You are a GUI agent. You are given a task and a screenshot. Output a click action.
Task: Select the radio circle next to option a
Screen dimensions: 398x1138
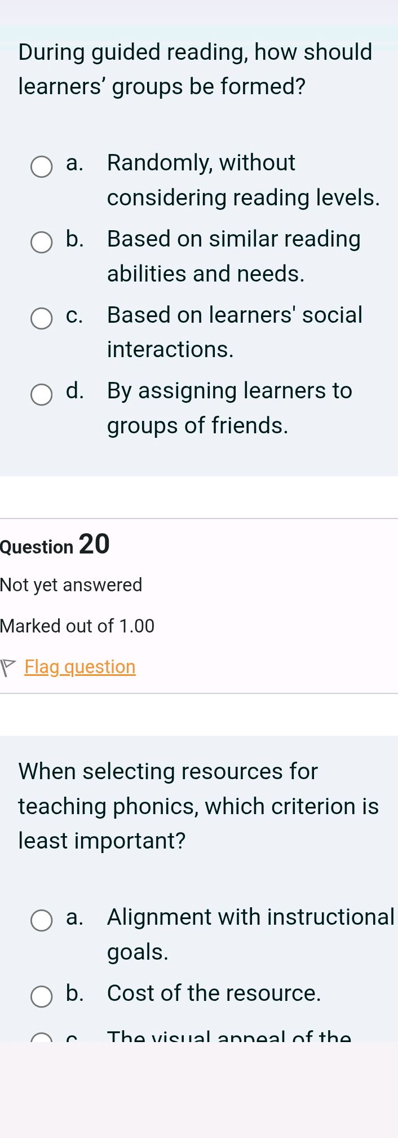41,167
